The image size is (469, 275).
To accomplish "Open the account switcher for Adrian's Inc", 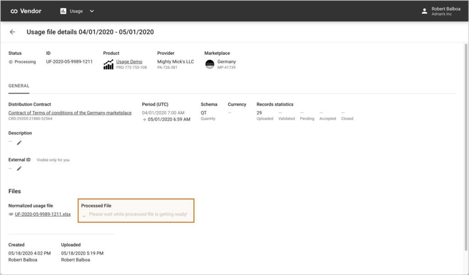I will (x=442, y=14).
